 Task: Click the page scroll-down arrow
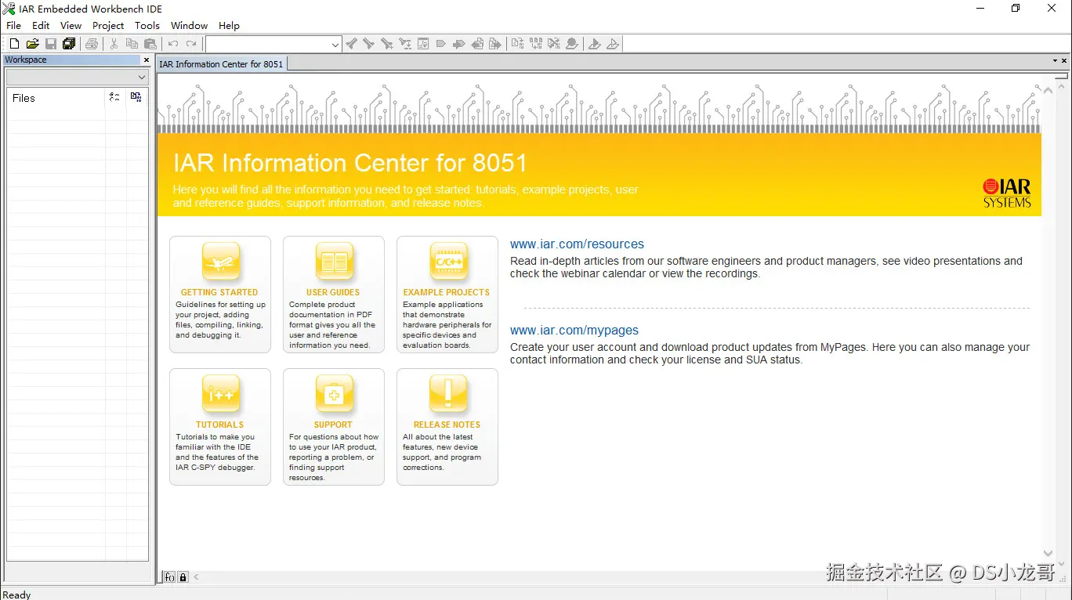click(1048, 554)
